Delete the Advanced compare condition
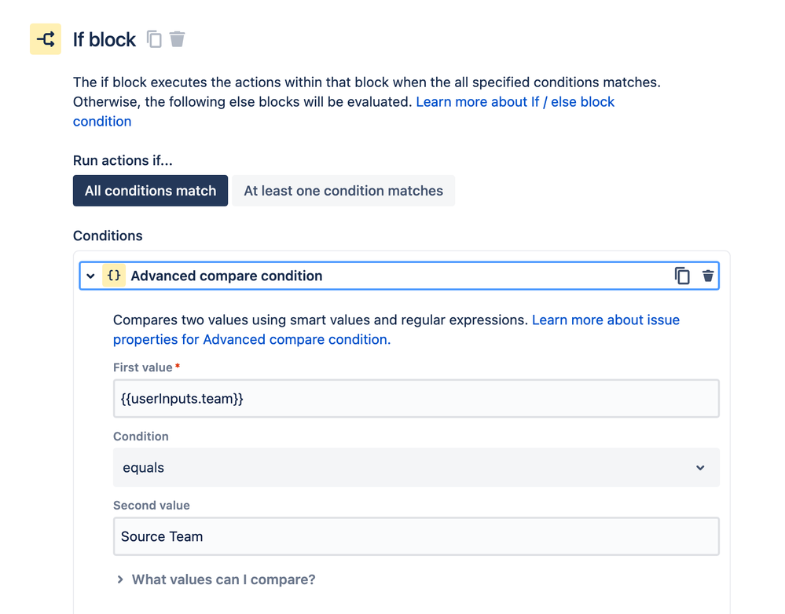785x614 pixels. pyautogui.click(x=708, y=276)
